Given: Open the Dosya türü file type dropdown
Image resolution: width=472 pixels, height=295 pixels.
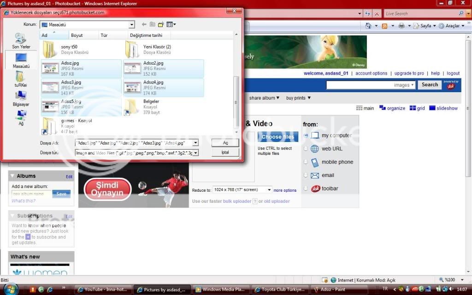Looking at the screenshot, I should pyautogui.click(x=195, y=153).
